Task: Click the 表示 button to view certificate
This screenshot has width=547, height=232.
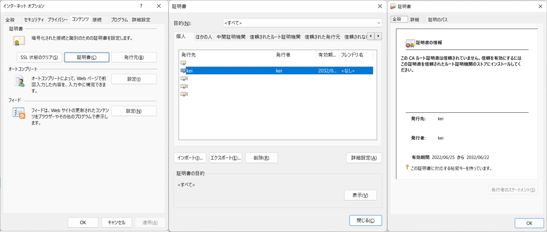Action: pos(360,195)
